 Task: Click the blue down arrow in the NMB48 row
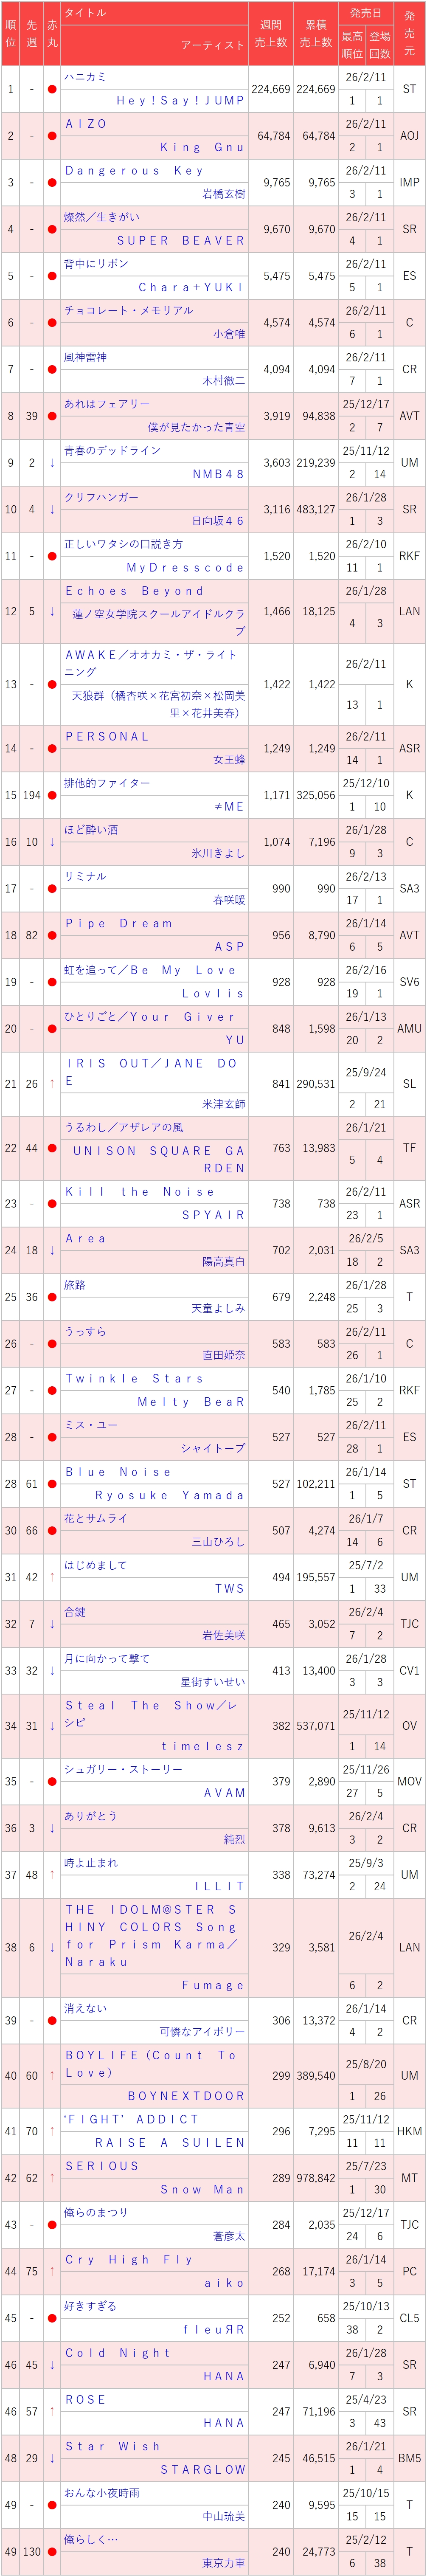click(x=52, y=463)
